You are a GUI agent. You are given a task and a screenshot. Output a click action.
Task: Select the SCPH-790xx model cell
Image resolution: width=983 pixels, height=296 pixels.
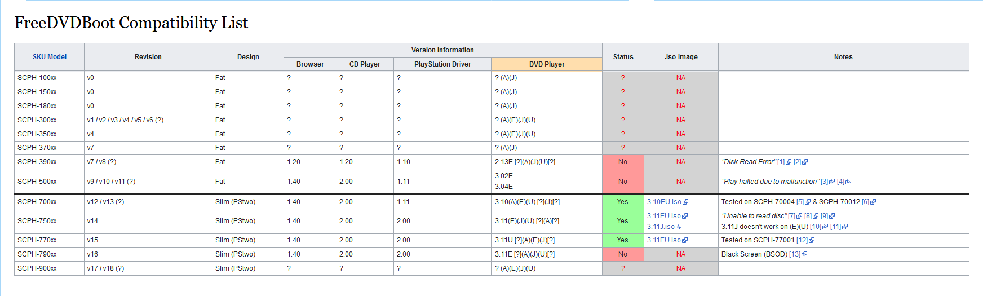[50, 254]
